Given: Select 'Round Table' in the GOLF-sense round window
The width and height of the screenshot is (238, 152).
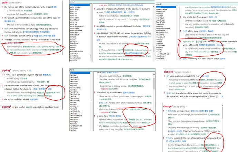Looking at the screenshot, I should tap(75, 20).
